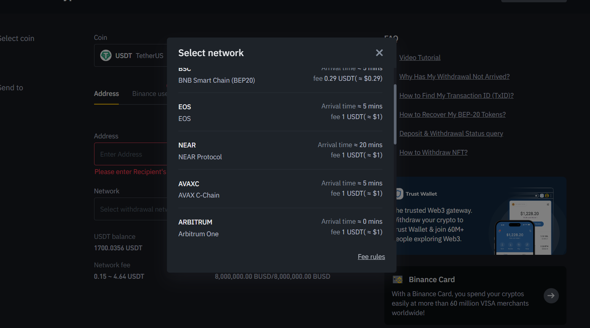Viewport: 590px width, 328px height.
Task: Switch to the Address tab
Action: pos(106,94)
